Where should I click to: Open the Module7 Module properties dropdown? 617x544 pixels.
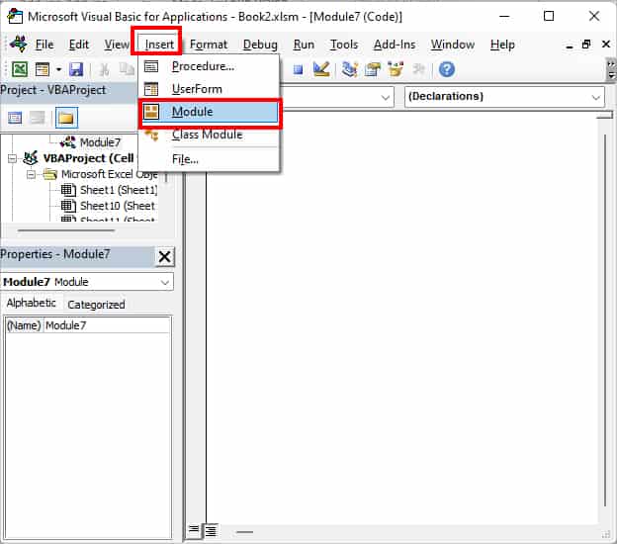point(87,282)
